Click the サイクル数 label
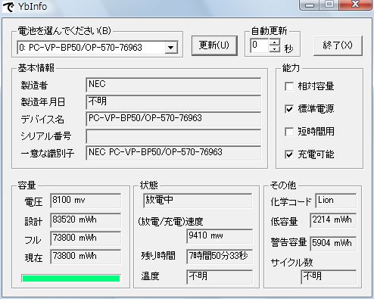The image size is (374, 299). (x=292, y=263)
